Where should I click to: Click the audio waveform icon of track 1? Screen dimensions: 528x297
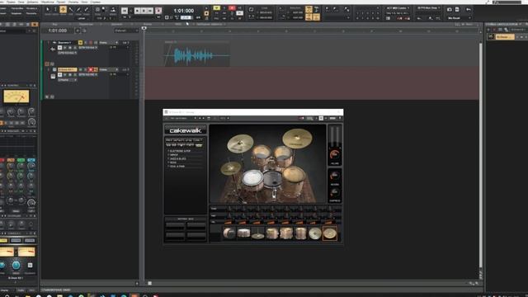53,49
